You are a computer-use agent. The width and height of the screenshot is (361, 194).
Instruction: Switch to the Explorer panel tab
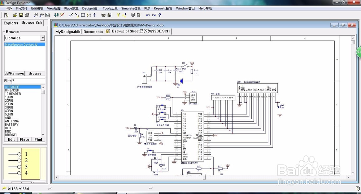pos(11,23)
